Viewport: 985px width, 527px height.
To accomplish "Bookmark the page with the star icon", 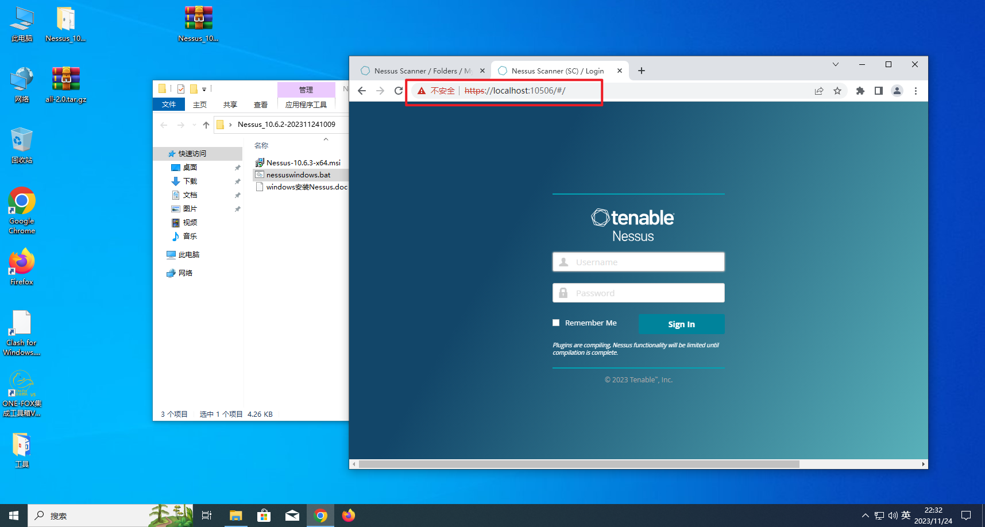I will pyautogui.click(x=837, y=90).
